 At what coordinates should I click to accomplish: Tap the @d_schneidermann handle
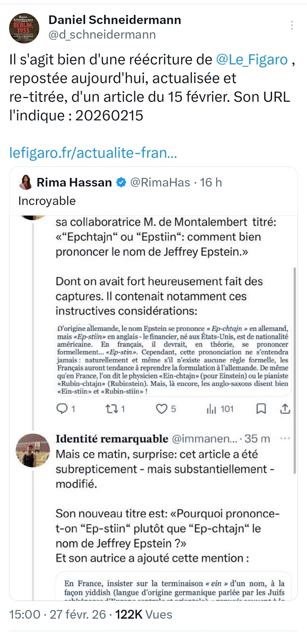pyautogui.click(x=102, y=34)
